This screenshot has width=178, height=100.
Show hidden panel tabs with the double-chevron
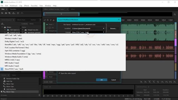(x=40, y=20)
